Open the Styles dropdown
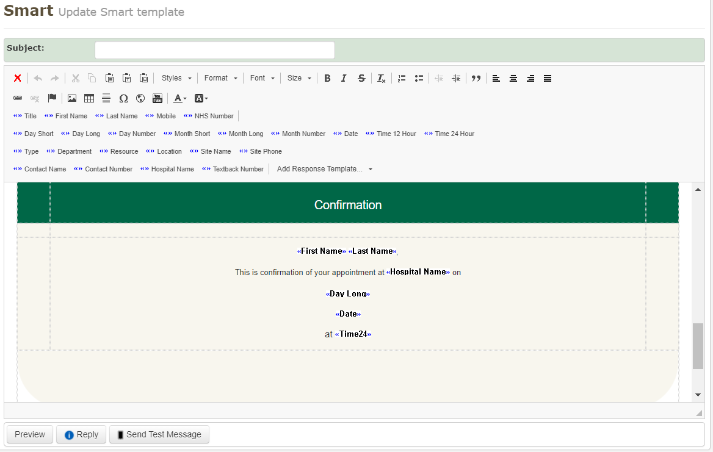713x452 pixels. click(176, 78)
